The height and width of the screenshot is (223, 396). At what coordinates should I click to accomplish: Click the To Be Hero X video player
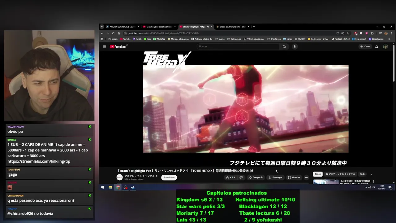246,109
